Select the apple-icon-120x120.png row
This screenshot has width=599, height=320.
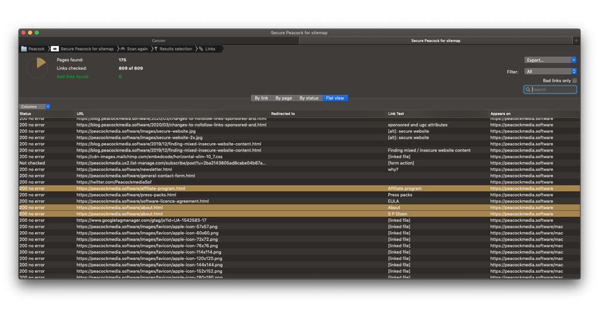(299, 258)
